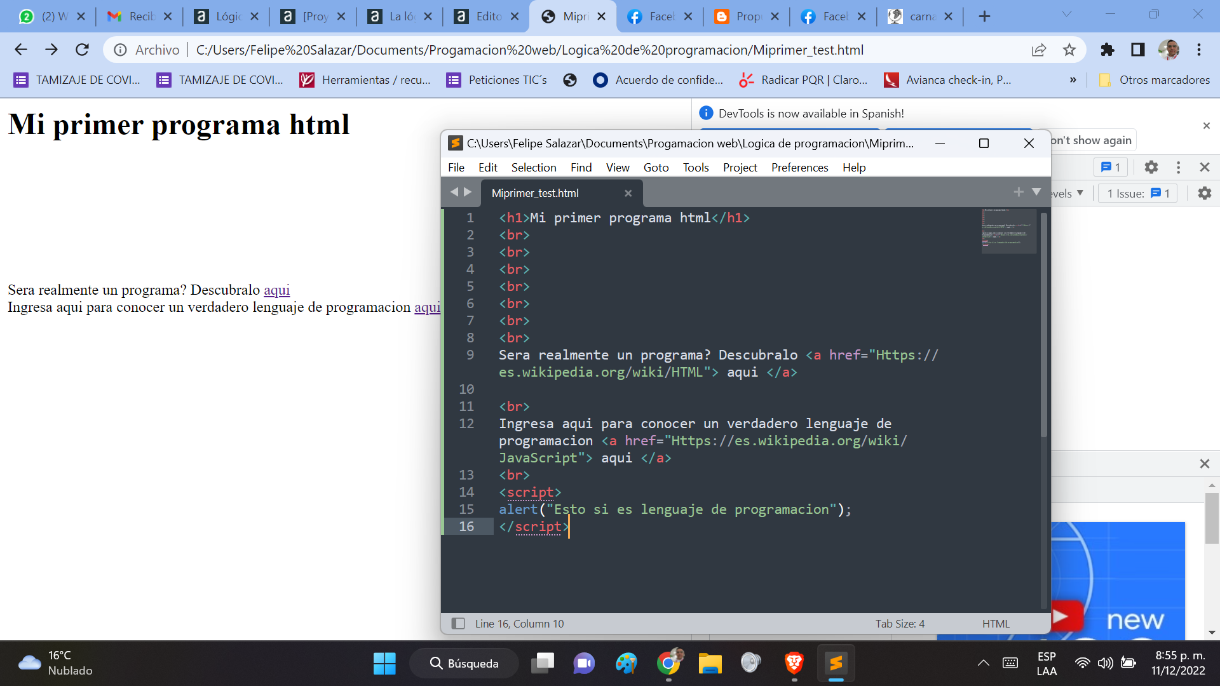Open Task View from the taskbar

coord(543,664)
